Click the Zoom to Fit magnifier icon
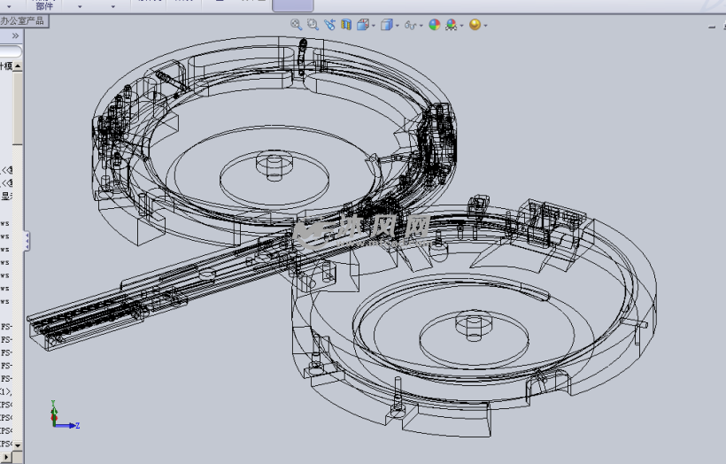Screen dimensions: 726x464 (x=297, y=25)
